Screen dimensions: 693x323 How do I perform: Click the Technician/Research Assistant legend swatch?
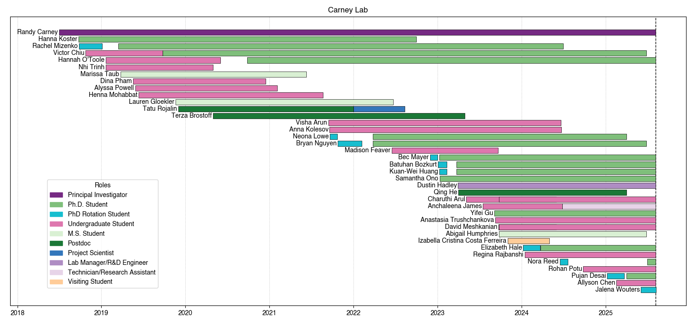coord(56,272)
